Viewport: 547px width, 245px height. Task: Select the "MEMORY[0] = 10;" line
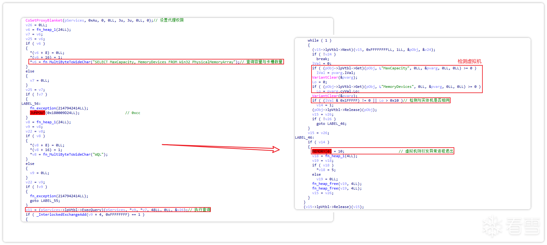pos(383,151)
